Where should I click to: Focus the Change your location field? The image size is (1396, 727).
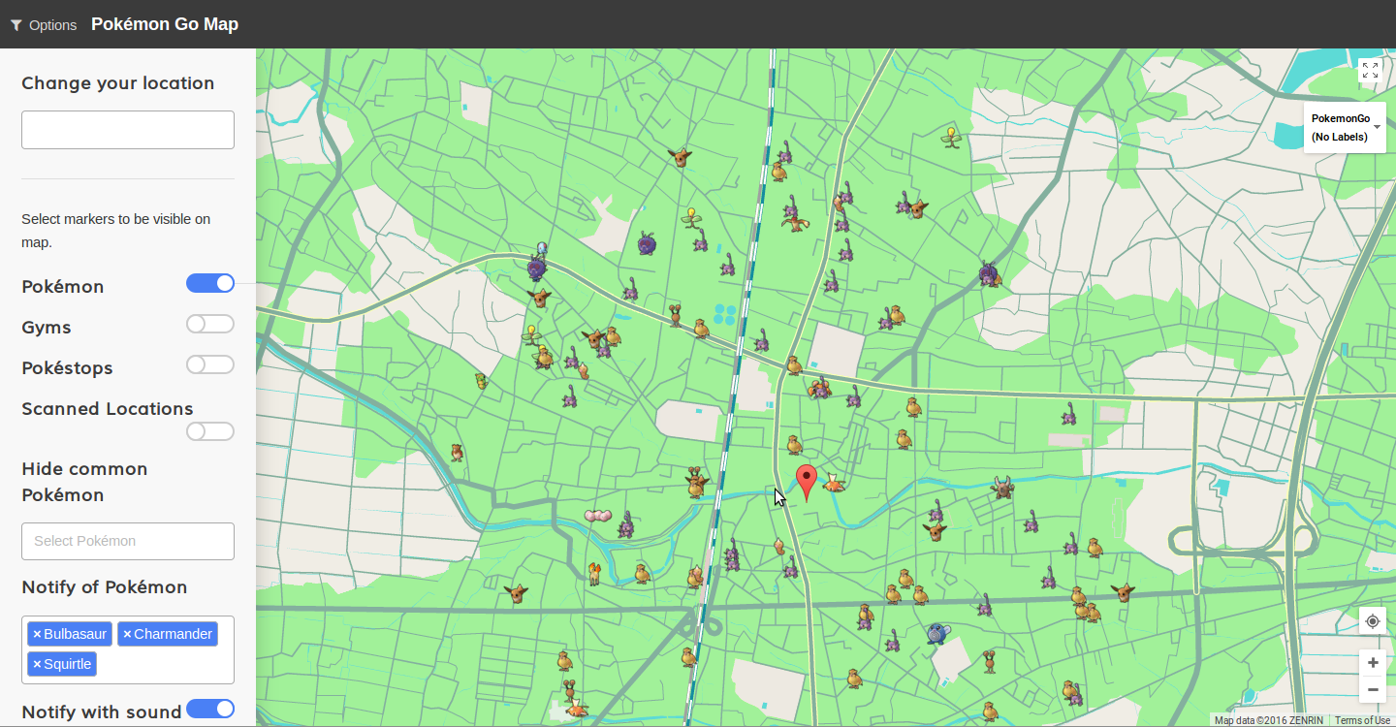(x=128, y=130)
